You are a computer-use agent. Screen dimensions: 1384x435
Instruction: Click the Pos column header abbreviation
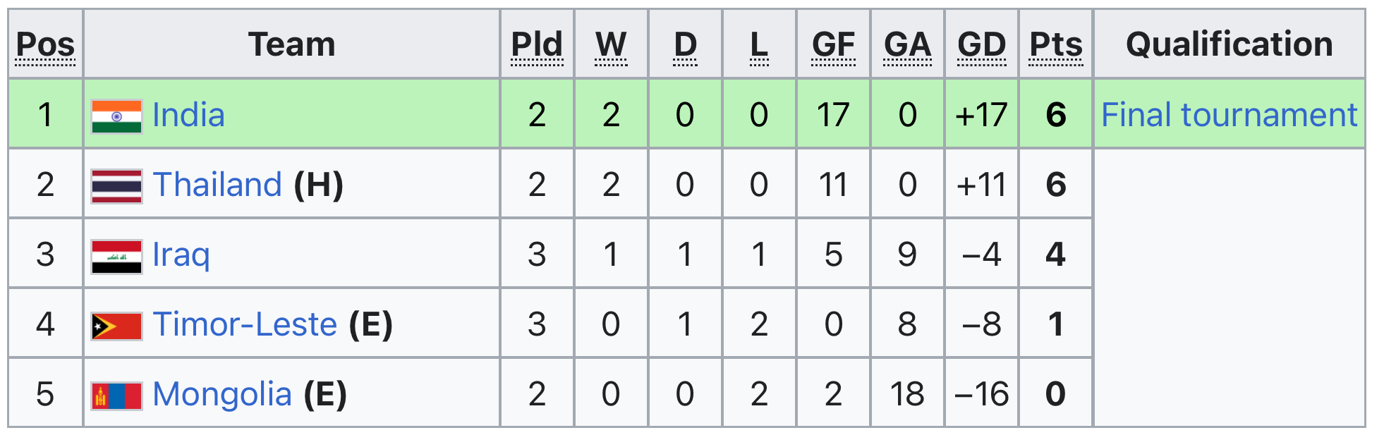tap(45, 45)
